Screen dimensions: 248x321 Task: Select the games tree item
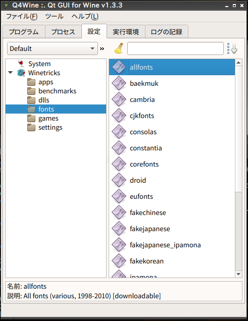48,118
